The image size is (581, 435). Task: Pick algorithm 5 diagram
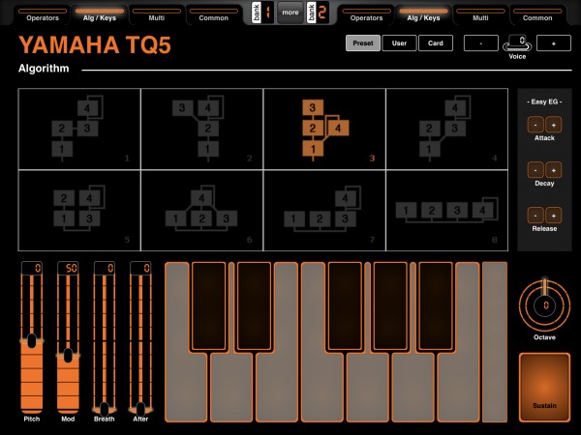click(x=79, y=211)
